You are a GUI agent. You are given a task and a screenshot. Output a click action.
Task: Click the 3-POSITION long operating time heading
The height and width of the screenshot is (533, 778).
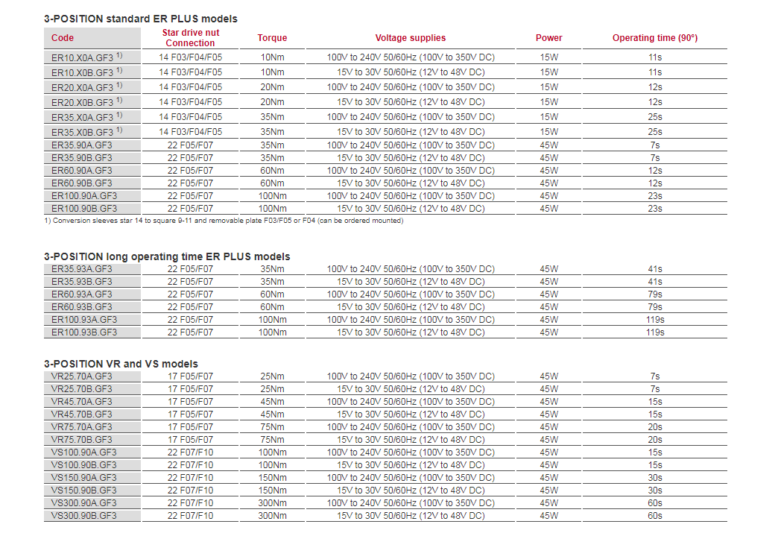(167, 256)
